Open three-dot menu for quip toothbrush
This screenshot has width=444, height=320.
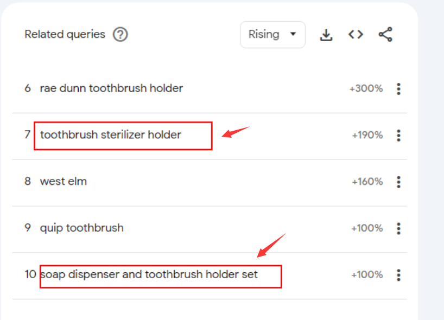click(398, 228)
